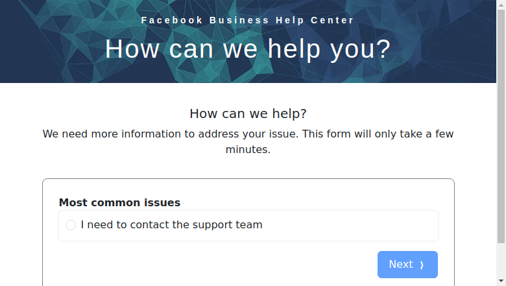The image size is (506, 286).
Task: Click the word "Next" on the blue button
Action: tap(401, 265)
